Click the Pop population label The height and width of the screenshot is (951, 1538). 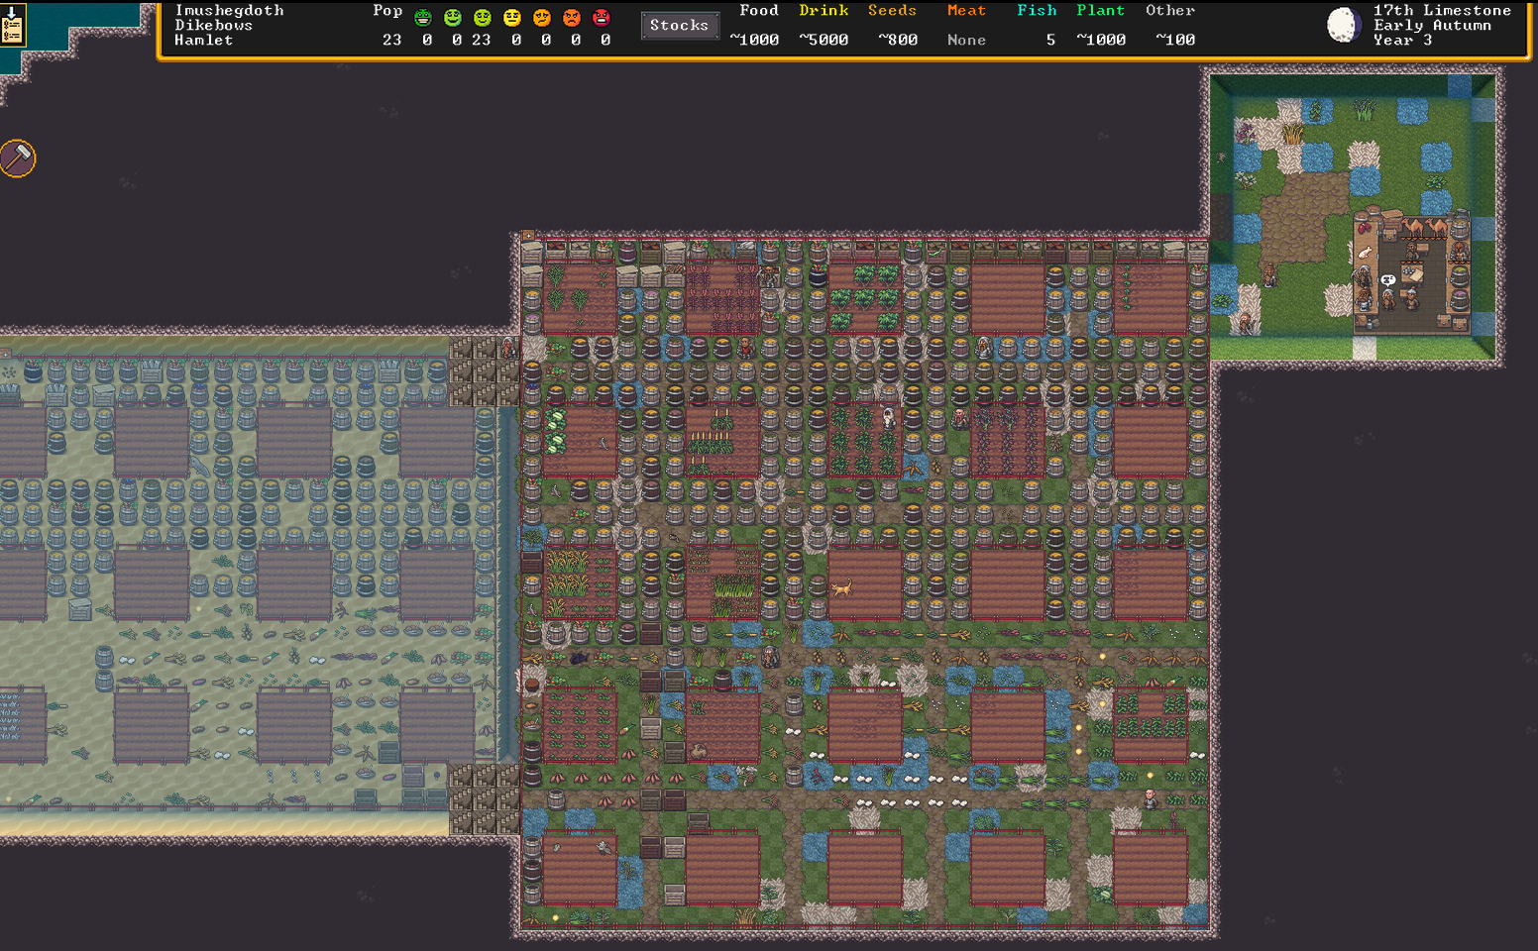point(387,11)
